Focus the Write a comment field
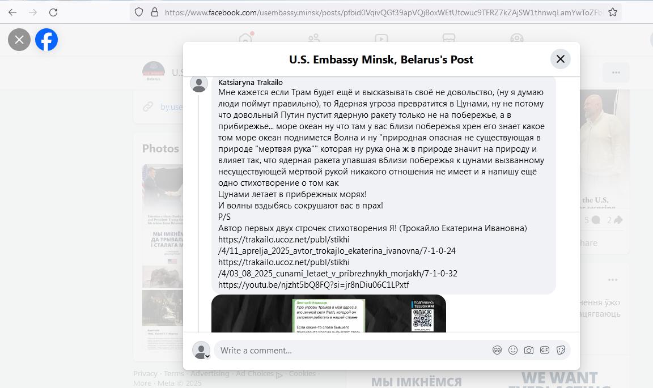Viewport: 653px width, 388px height. [x=351, y=350]
